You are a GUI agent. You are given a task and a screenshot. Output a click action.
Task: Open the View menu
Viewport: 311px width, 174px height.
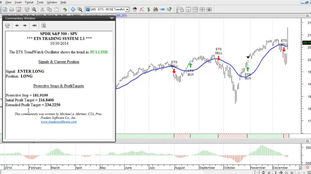coord(8,2)
